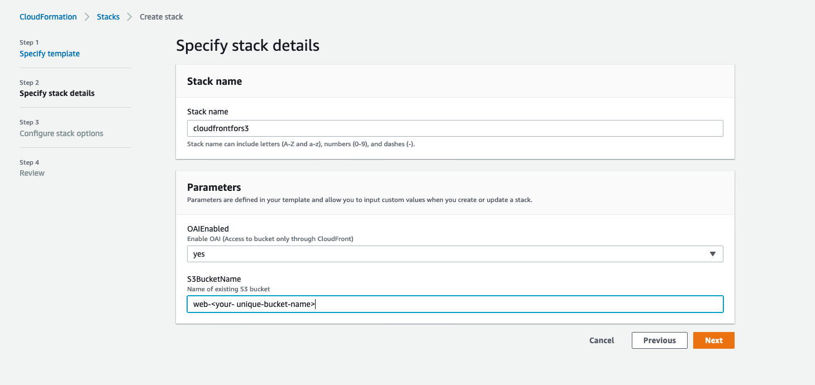Open the CloudFormation breadcrumb link
The height and width of the screenshot is (385, 815).
click(48, 17)
